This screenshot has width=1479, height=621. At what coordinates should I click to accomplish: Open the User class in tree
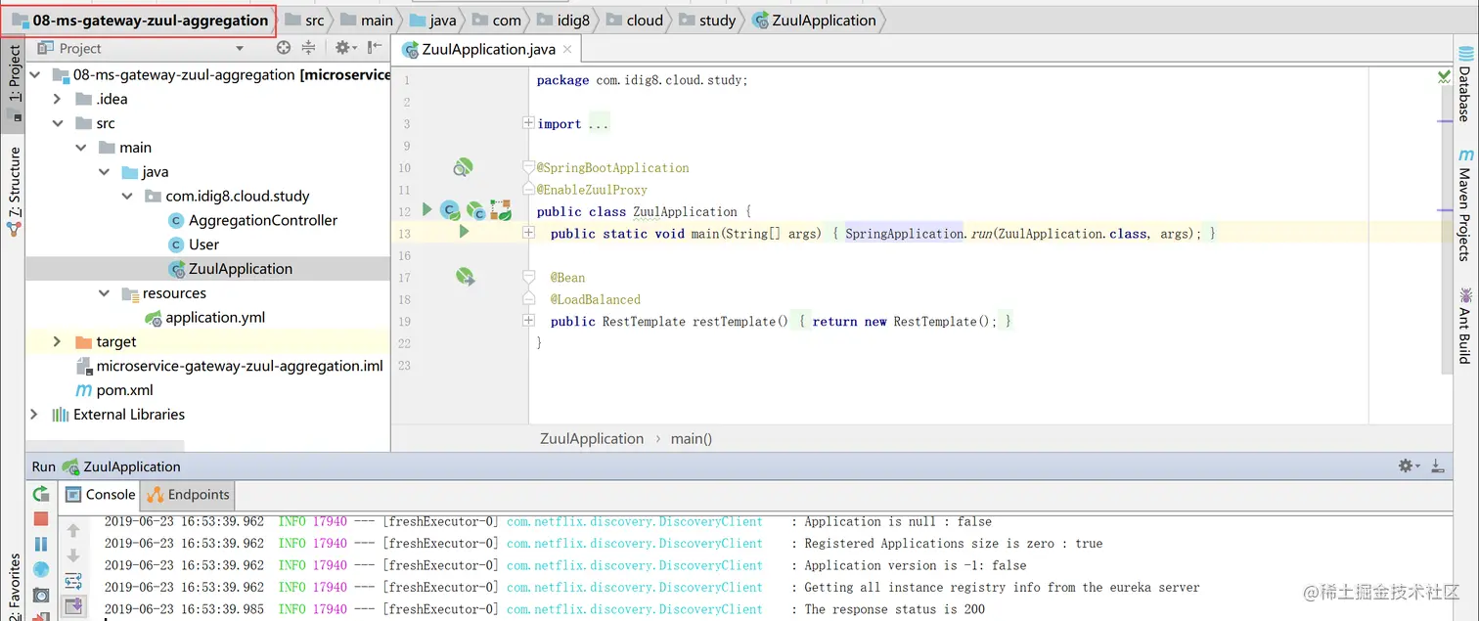click(193, 244)
